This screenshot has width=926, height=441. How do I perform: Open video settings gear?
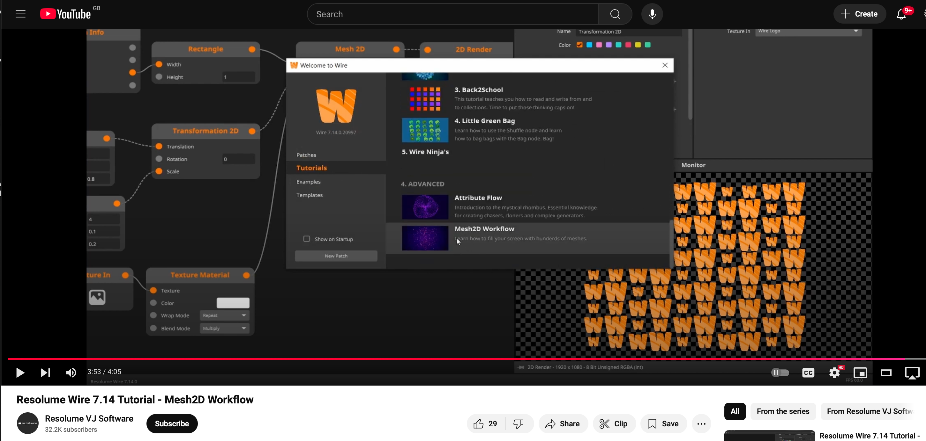coord(834,373)
